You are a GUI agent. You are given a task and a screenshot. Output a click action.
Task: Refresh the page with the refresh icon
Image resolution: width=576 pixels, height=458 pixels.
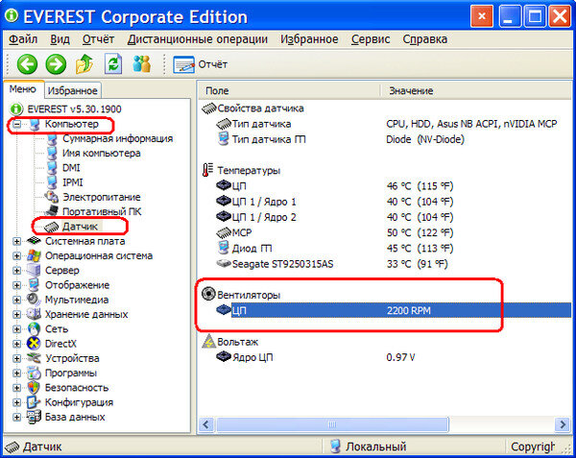(x=113, y=64)
